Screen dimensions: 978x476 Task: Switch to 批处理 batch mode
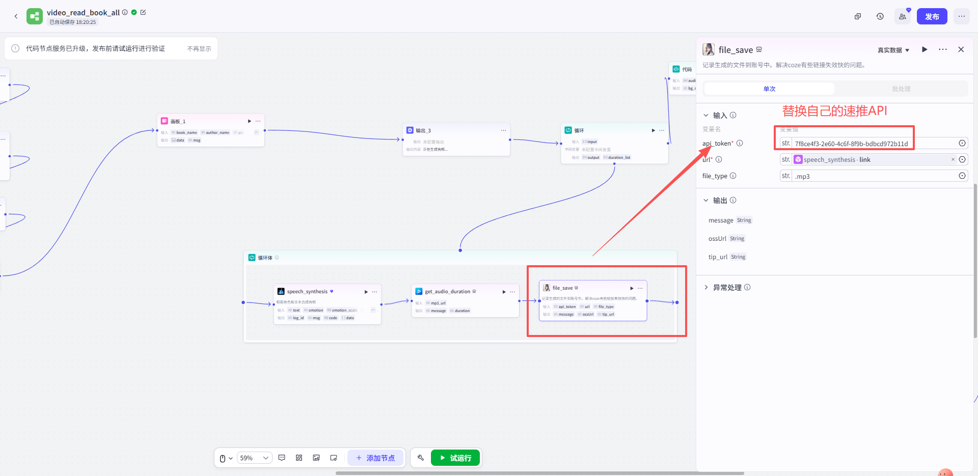[x=901, y=89]
